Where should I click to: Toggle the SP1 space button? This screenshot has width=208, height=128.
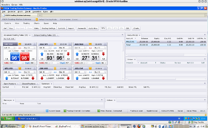(103, 28)
